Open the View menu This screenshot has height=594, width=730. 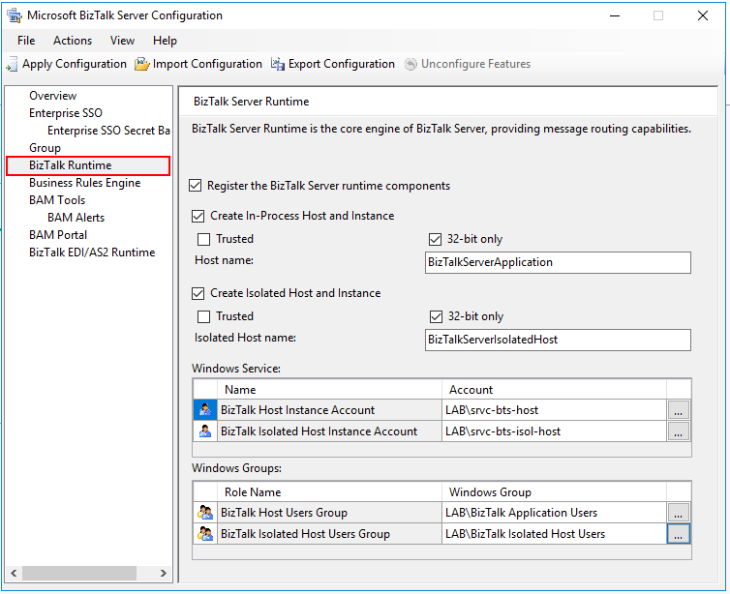122,41
